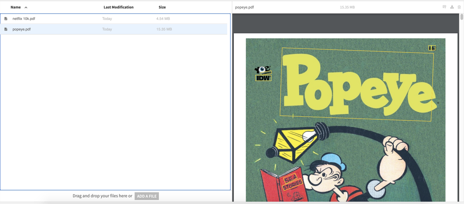Sort files by the Size header
The width and height of the screenshot is (464, 204).
(x=162, y=7)
